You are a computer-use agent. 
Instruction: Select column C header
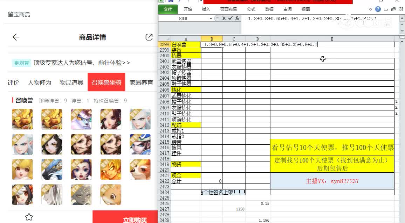point(234,39)
